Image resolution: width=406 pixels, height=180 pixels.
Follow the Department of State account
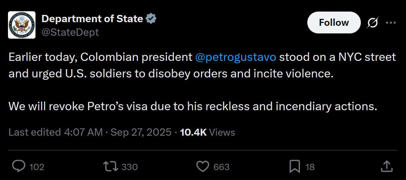point(334,22)
